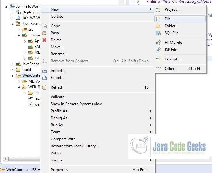Image resolution: width=213 pixels, height=173 pixels.
Task: Click the new File icon in submenu
Action: pos(158,19)
